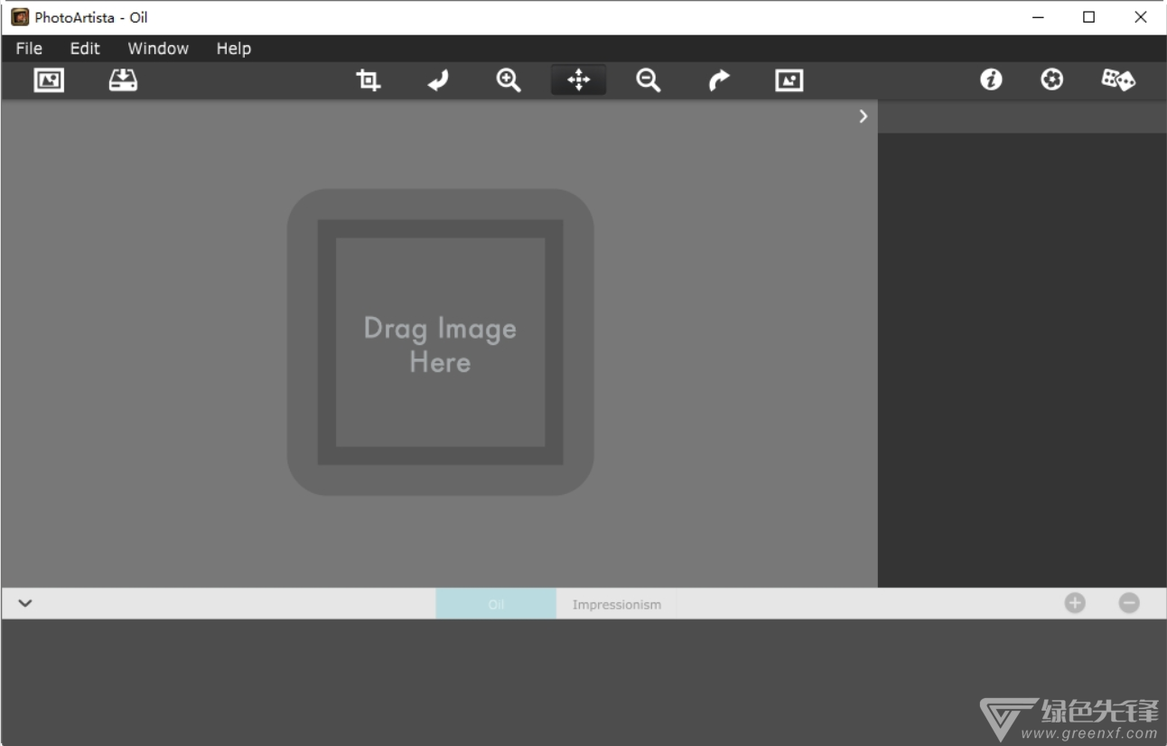Open an image with the open-photo icon
Screen dimensions: 1167x746
[49, 80]
